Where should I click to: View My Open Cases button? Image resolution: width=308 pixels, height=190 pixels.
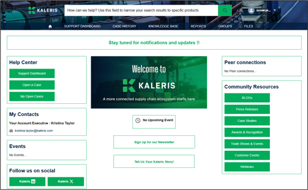click(32, 96)
